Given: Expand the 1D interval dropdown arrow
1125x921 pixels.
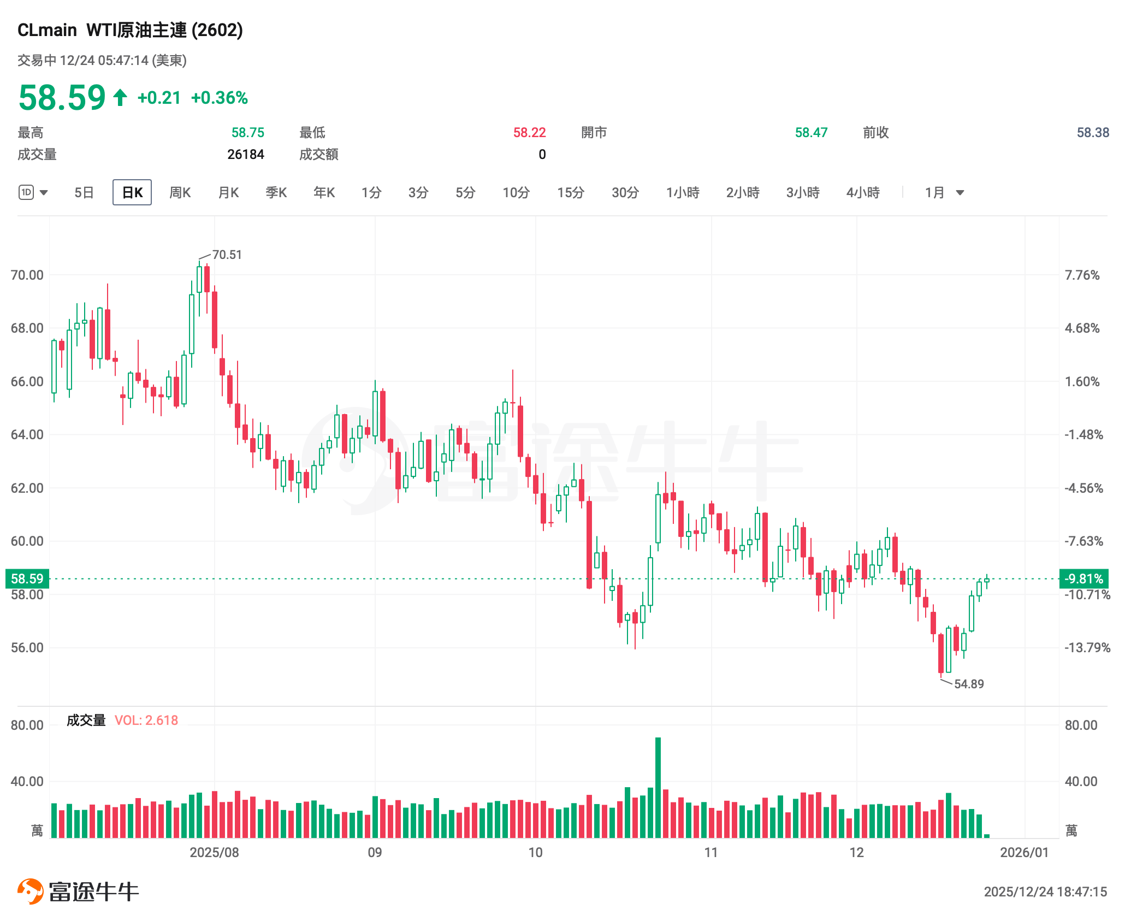Looking at the screenshot, I should tap(44, 192).
